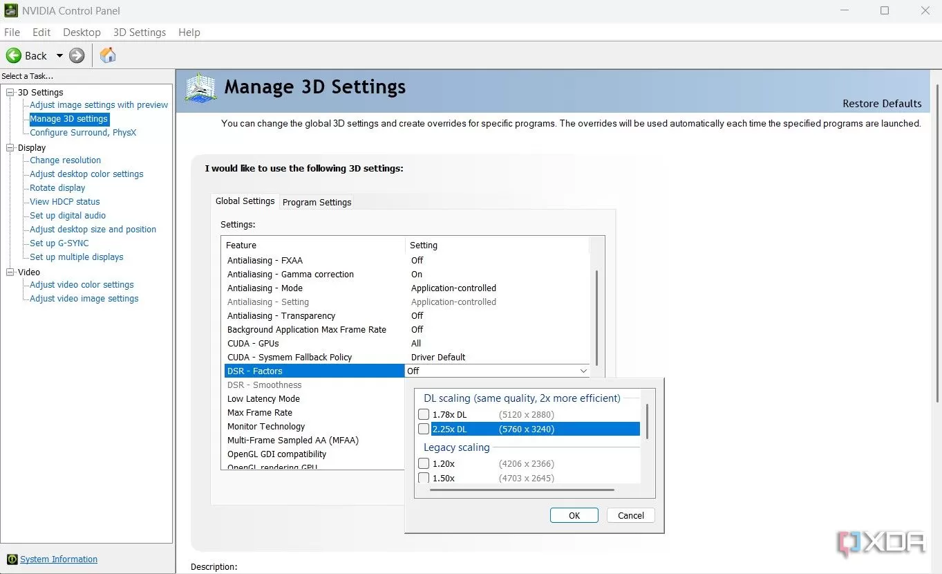The width and height of the screenshot is (942, 574).
Task: Click the Forward arrow icon in toolbar
Action: pos(77,55)
